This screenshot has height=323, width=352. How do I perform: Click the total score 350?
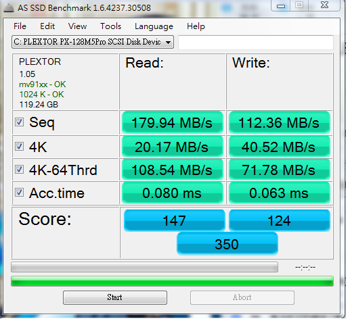click(x=227, y=244)
